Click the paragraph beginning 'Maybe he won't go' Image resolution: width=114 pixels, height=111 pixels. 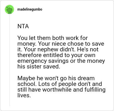(x=61, y=87)
